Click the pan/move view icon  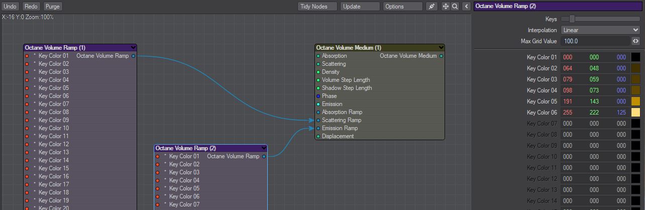point(446,7)
